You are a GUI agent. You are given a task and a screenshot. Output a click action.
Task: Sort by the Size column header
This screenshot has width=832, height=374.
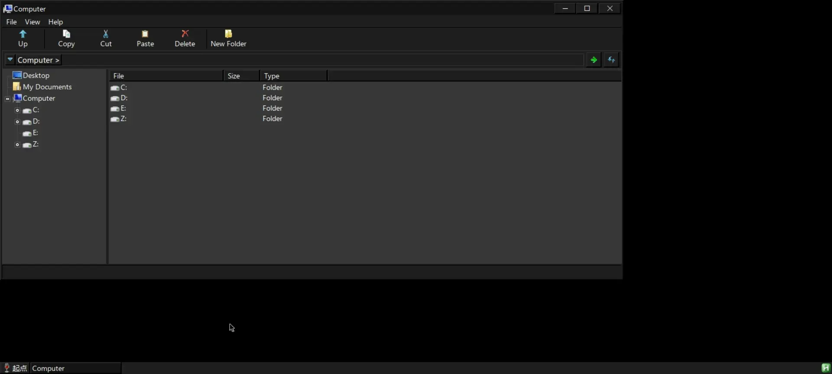click(x=241, y=76)
